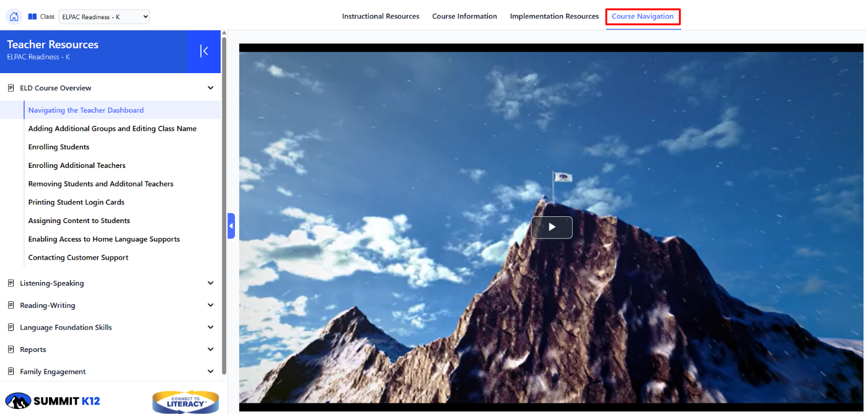
Task: Click the Listening-Speaking label
Action: [52, 283]
